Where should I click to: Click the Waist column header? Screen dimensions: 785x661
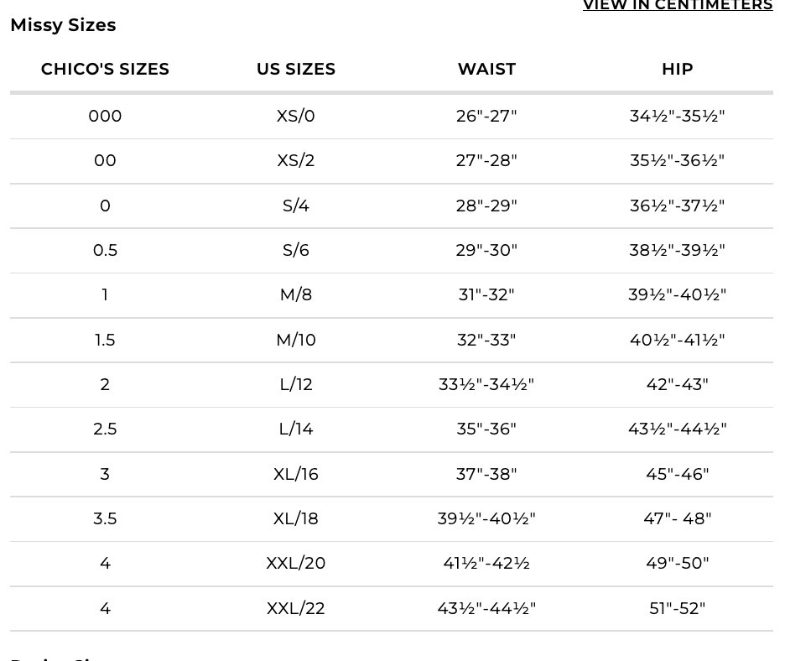pyautogui.click(x=486, y=70)
